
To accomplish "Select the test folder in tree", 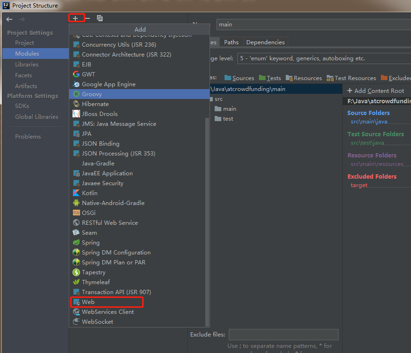I will click(x=224, y=119).
